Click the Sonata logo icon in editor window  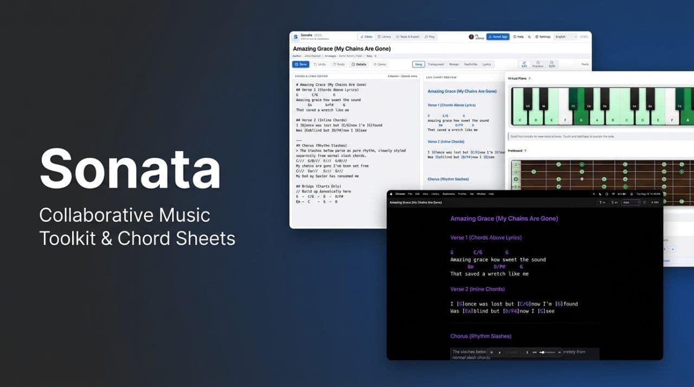(295, 37)
